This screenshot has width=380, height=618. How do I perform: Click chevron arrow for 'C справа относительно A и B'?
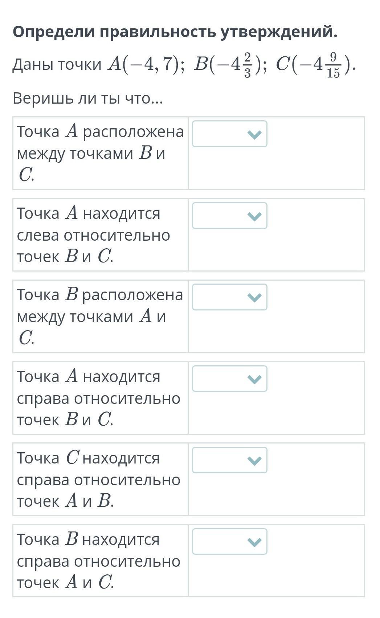pos(254,461)
